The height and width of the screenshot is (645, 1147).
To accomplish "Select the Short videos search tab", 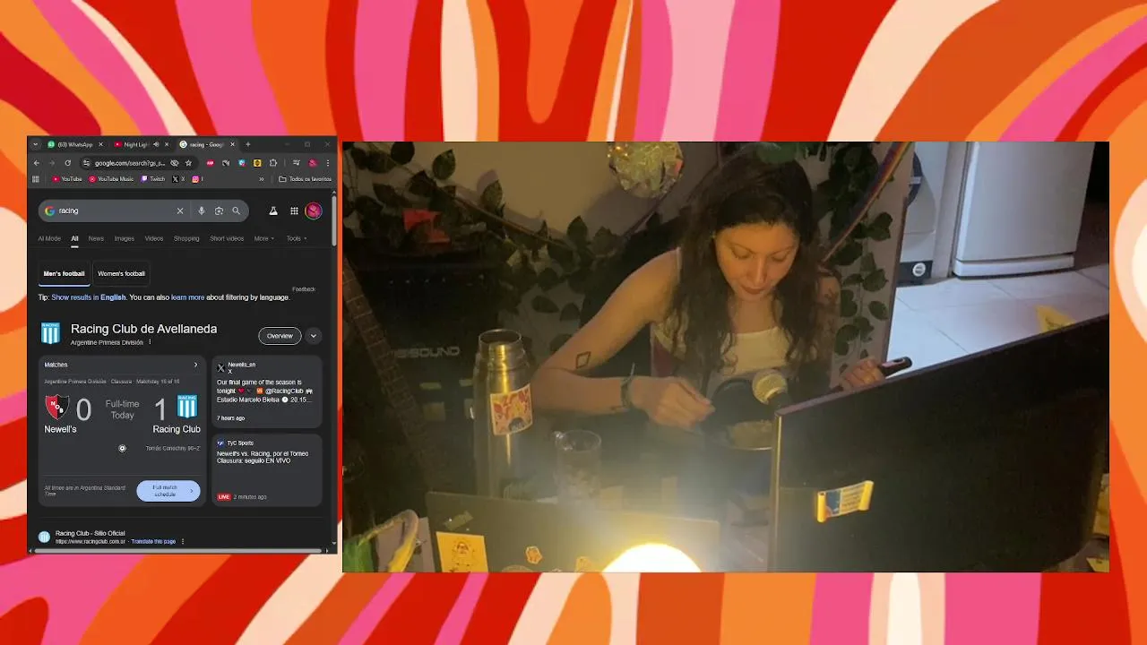I will point(227,238).
